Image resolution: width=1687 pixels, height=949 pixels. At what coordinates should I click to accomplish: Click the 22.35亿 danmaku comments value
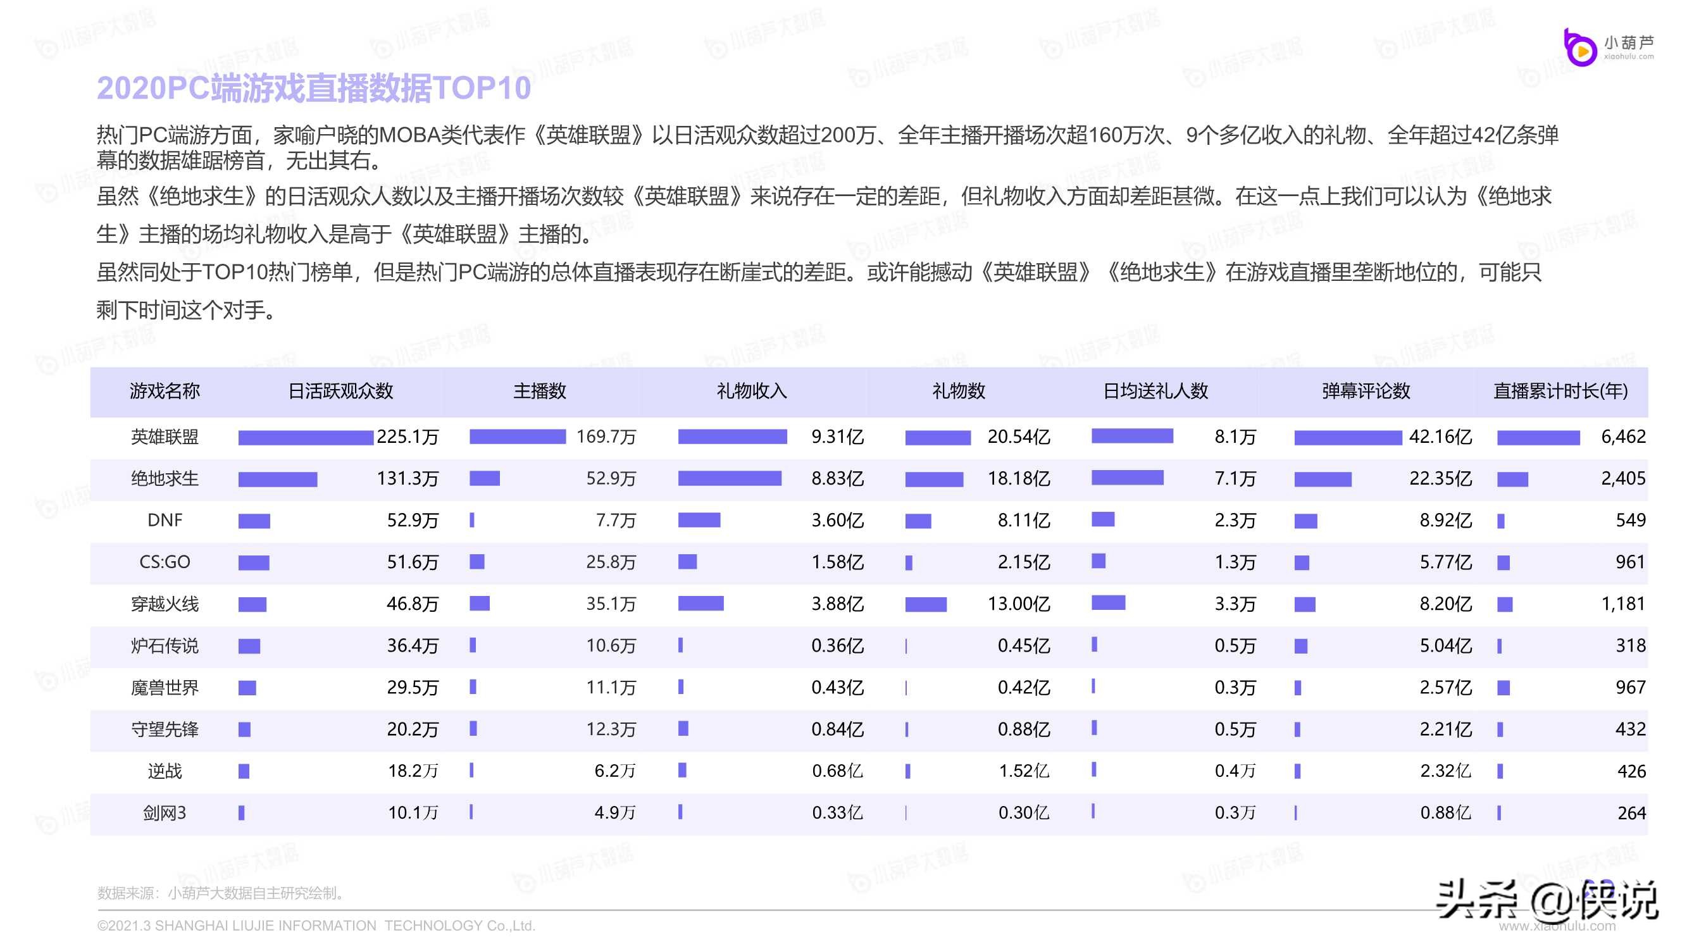tap(1440, 479)
